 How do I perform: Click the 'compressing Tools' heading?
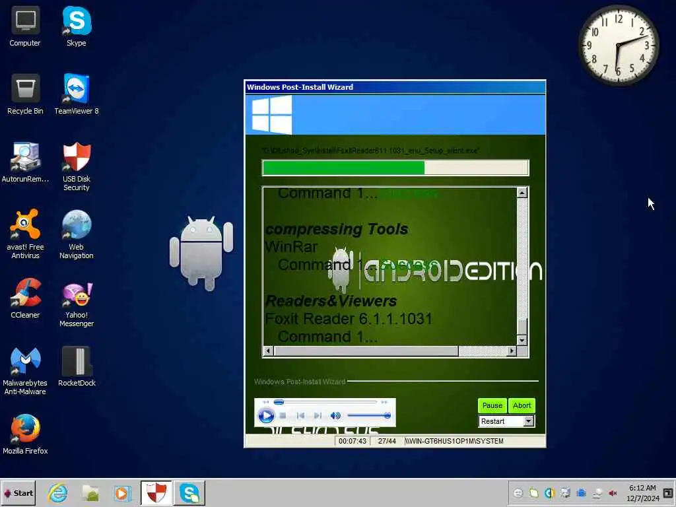pyautogui.click(x=336, y=229)
